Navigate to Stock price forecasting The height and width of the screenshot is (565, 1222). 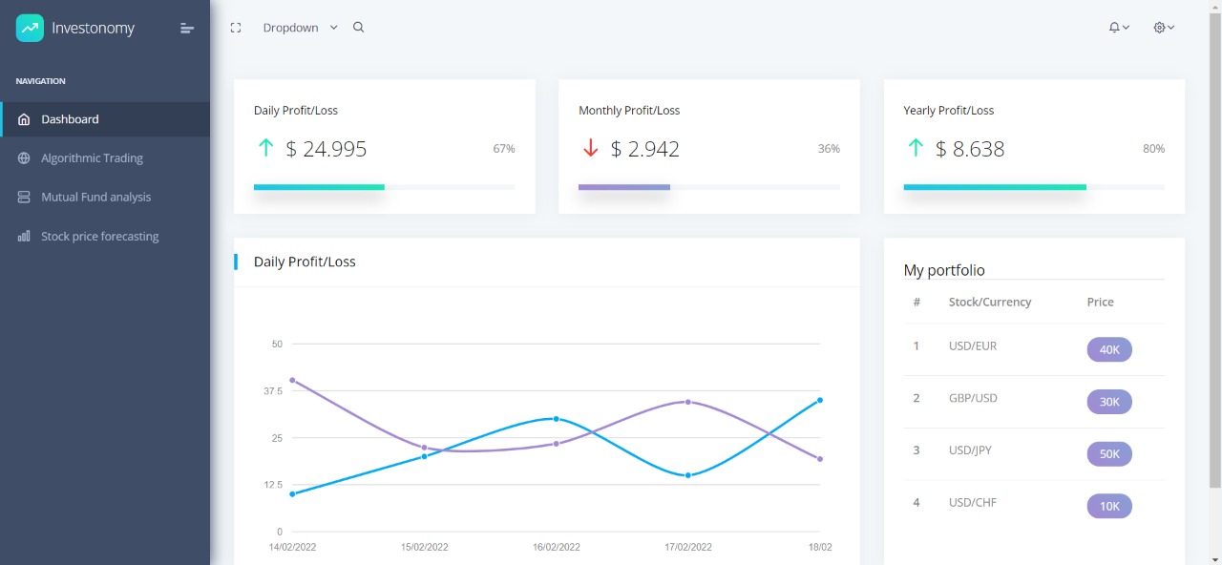[105, 236]
